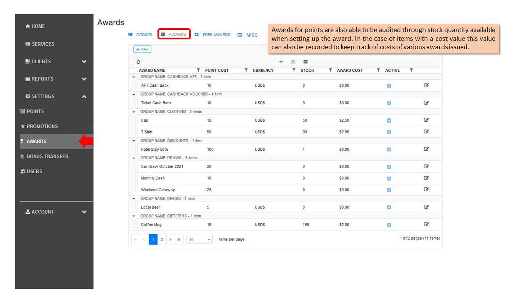Filter the Active column
Screen dimensions: 519x303
[x=411, y=70]
